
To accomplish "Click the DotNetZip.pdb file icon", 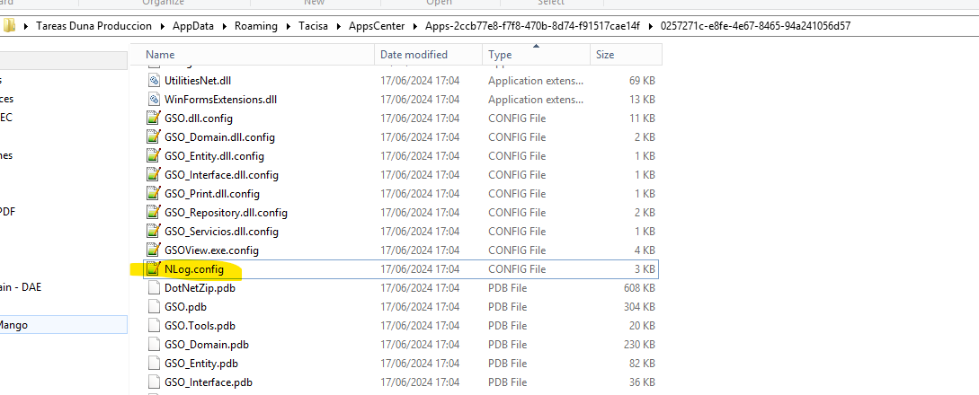I will [154, 287].
